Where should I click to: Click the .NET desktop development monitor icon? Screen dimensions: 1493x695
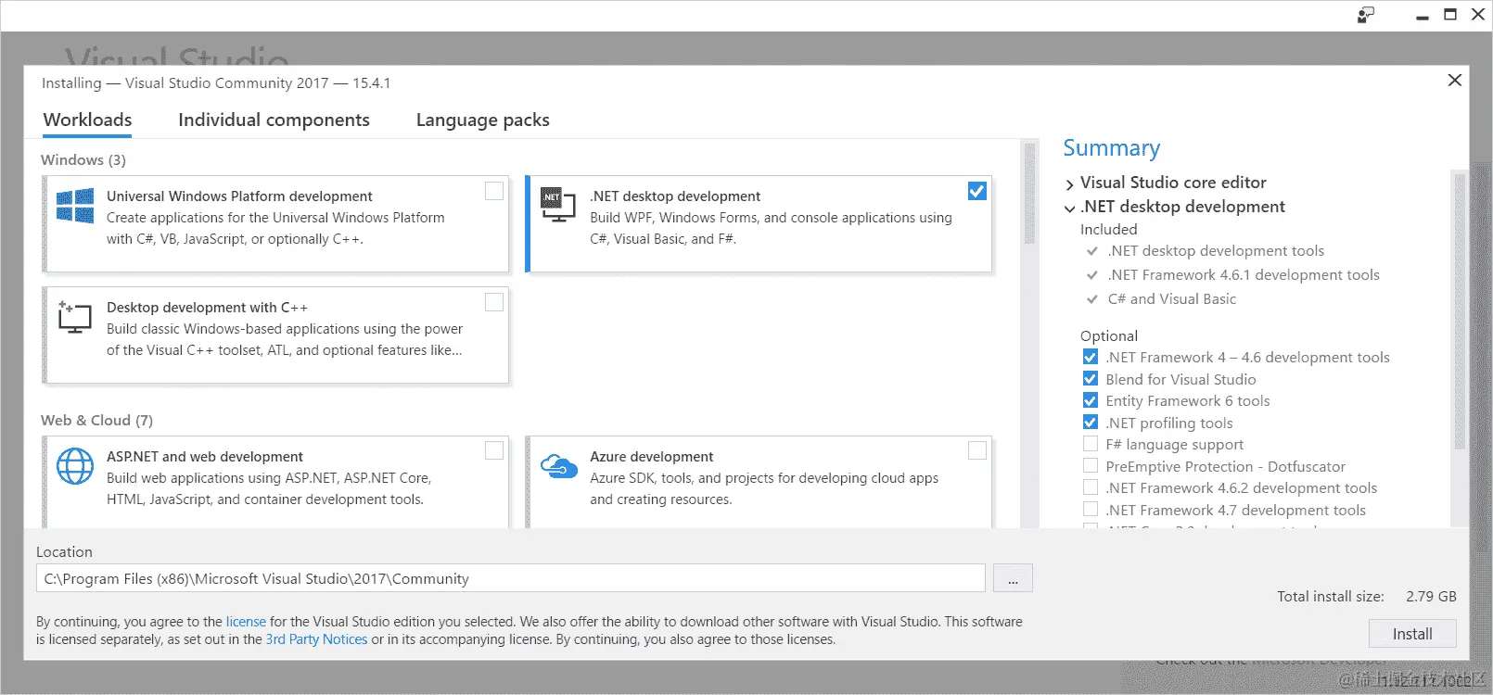pyautogui.click(x=558, y=205)
